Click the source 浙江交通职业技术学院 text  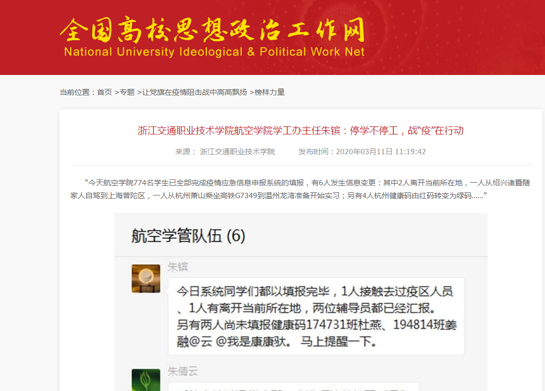(x=237, y=152)
